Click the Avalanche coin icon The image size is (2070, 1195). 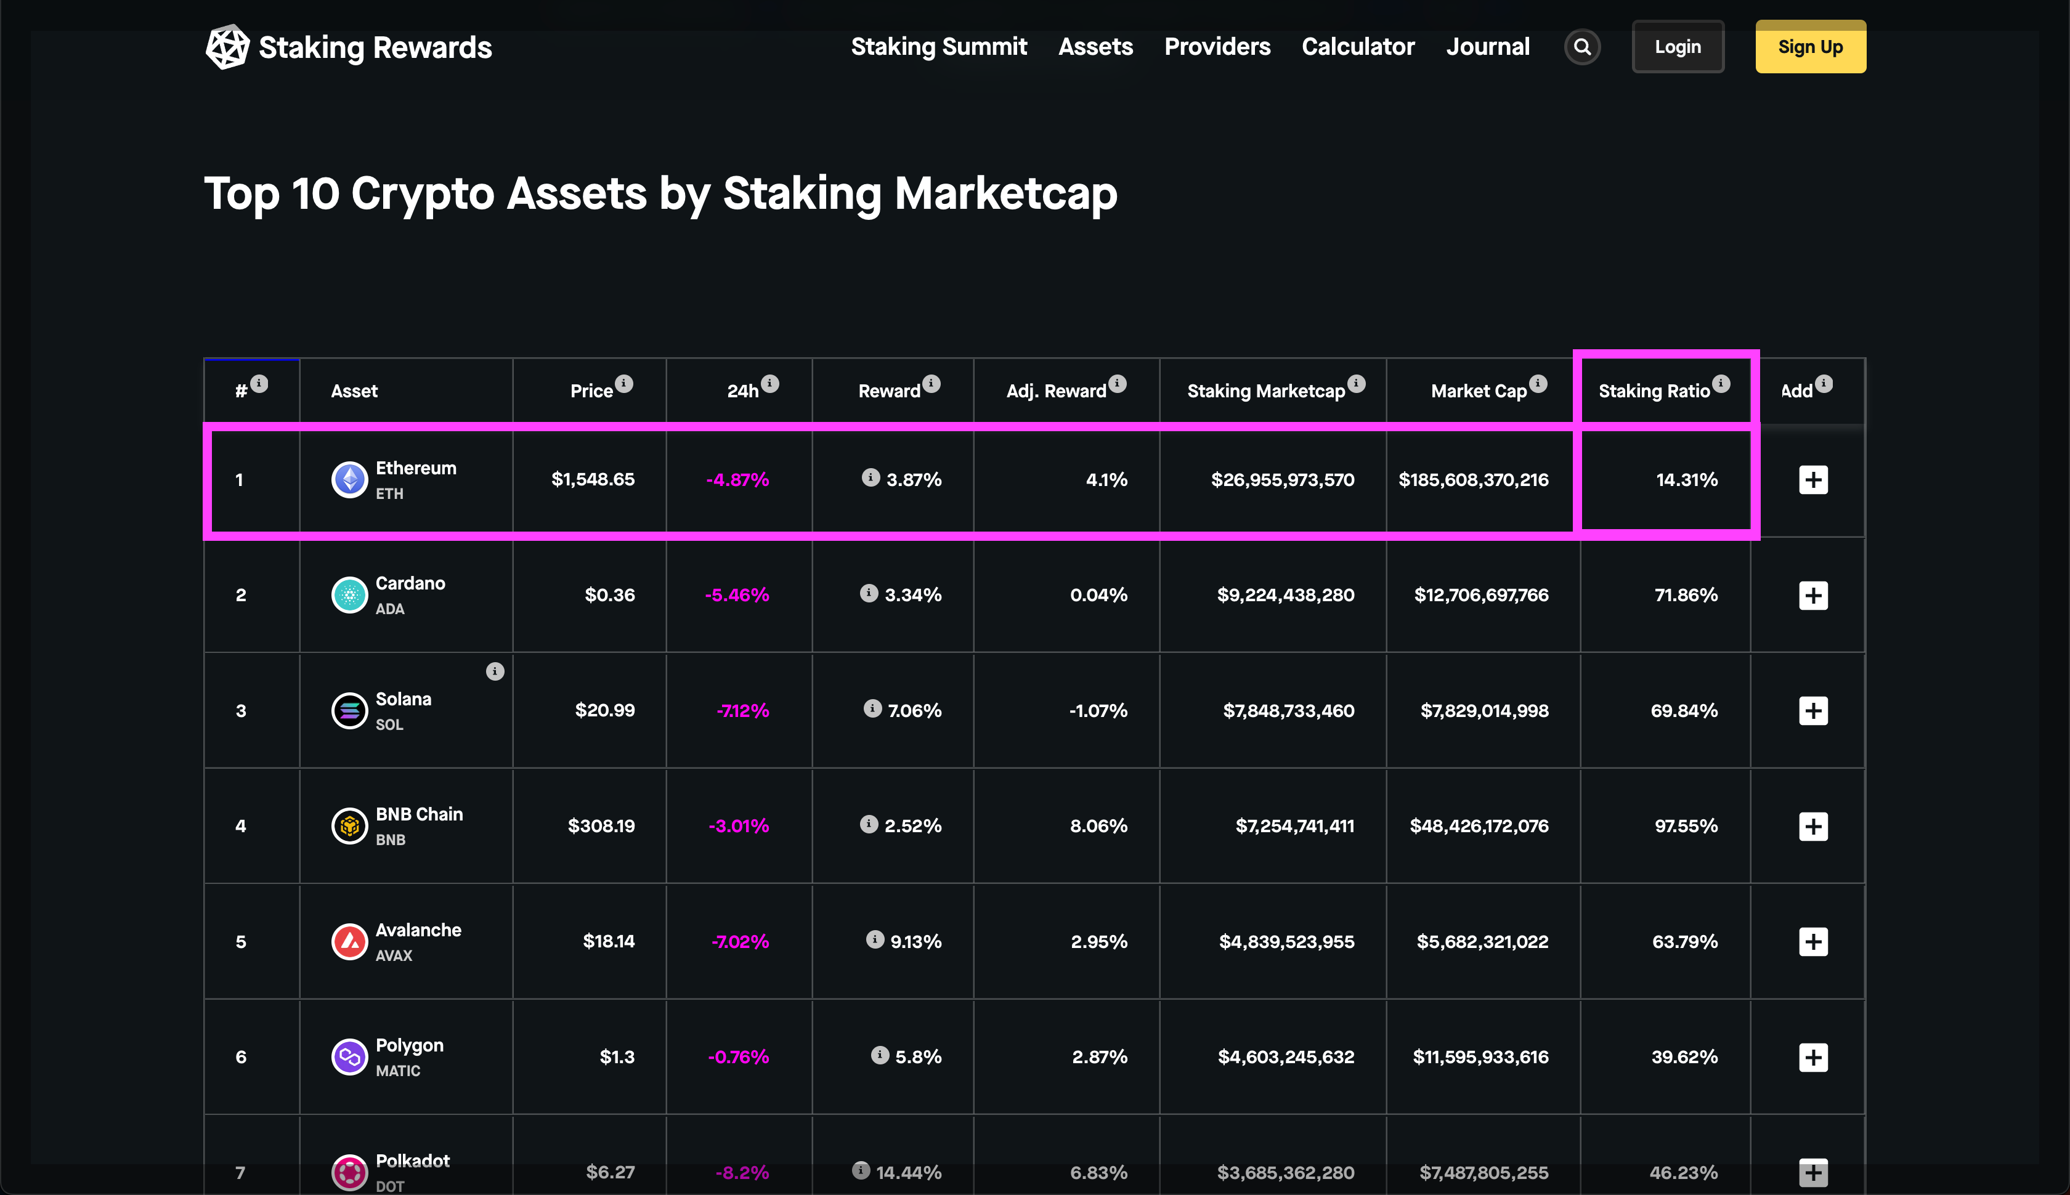[x=349, y=941]
